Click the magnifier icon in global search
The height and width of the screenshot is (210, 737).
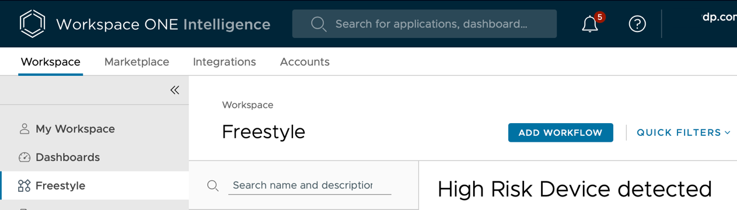pos(318,24)
